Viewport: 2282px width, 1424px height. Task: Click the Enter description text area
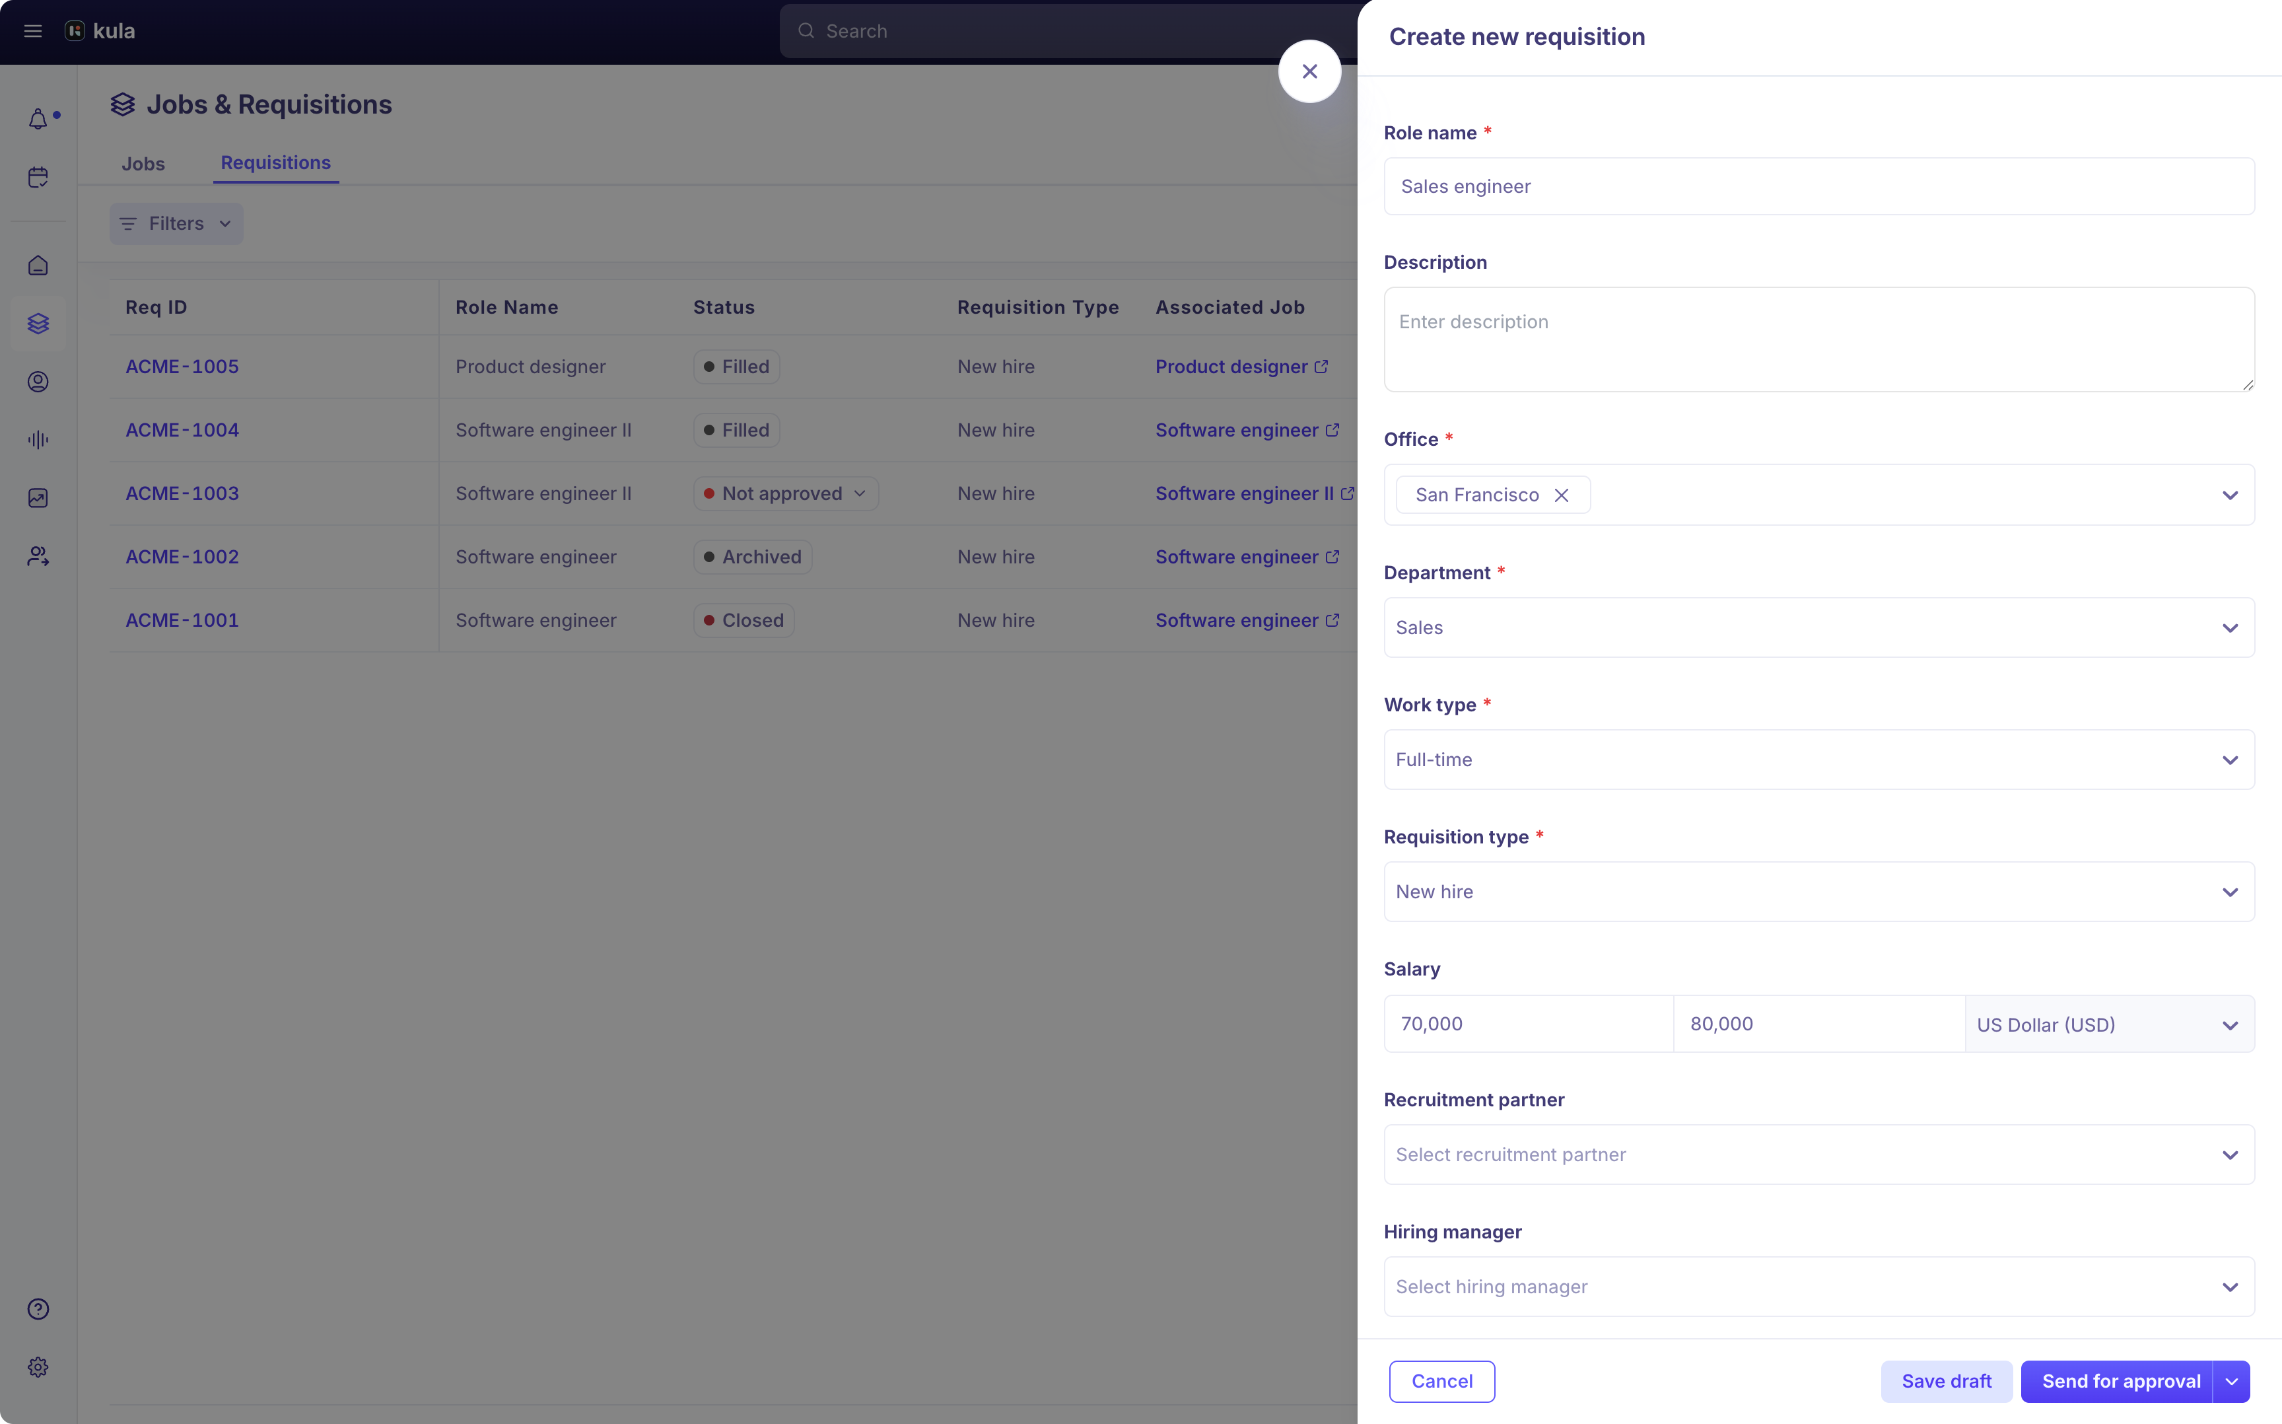1817,339
